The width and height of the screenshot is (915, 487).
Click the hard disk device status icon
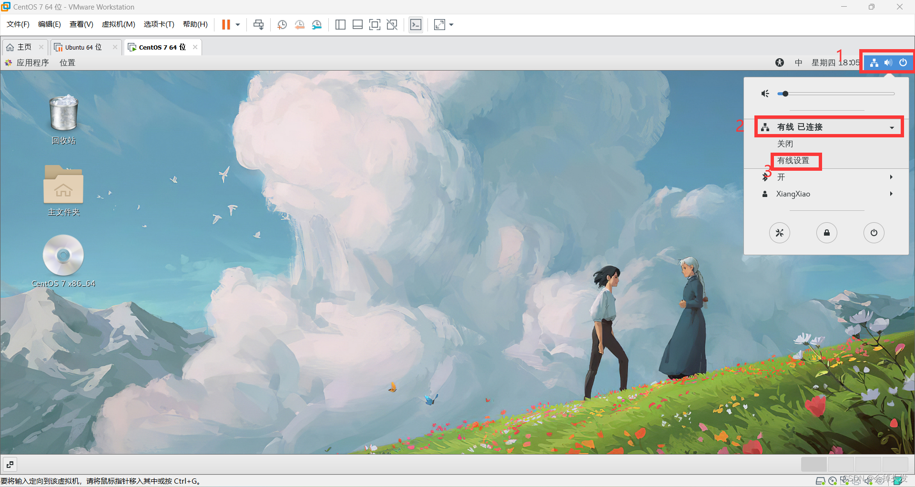tap(820, 481)
